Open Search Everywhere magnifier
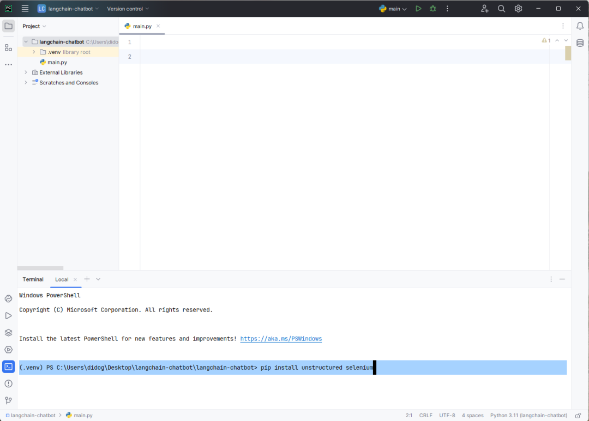The image size is (589, 421). click(x=501, y=9)
